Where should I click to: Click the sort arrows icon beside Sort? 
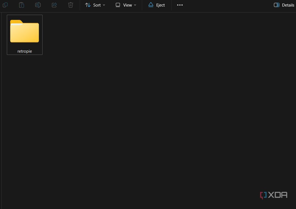pyautogui.click(x=88, y=5)
